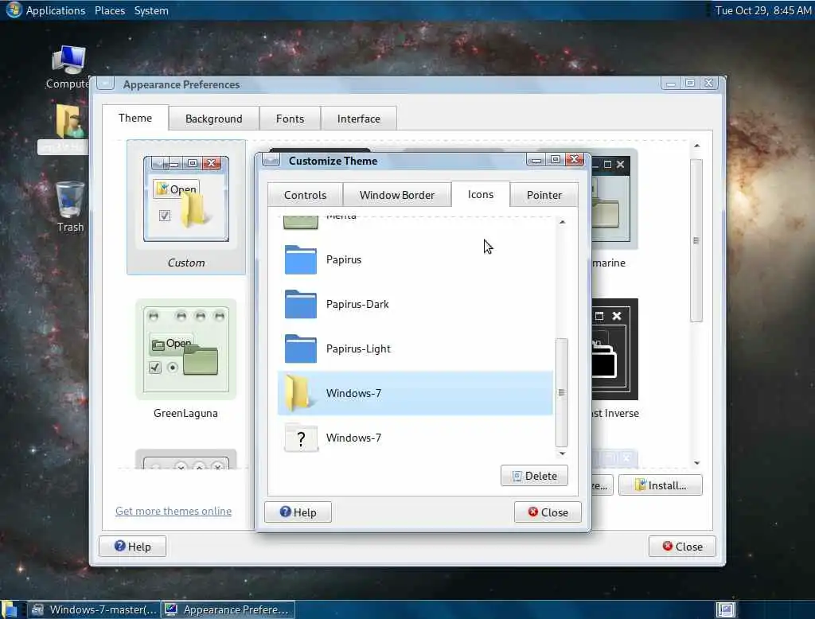Click the theme list scrollbar handle
The width and height of the screenshot is (815, 619).
pyautogui.click(x=696, y=240)
